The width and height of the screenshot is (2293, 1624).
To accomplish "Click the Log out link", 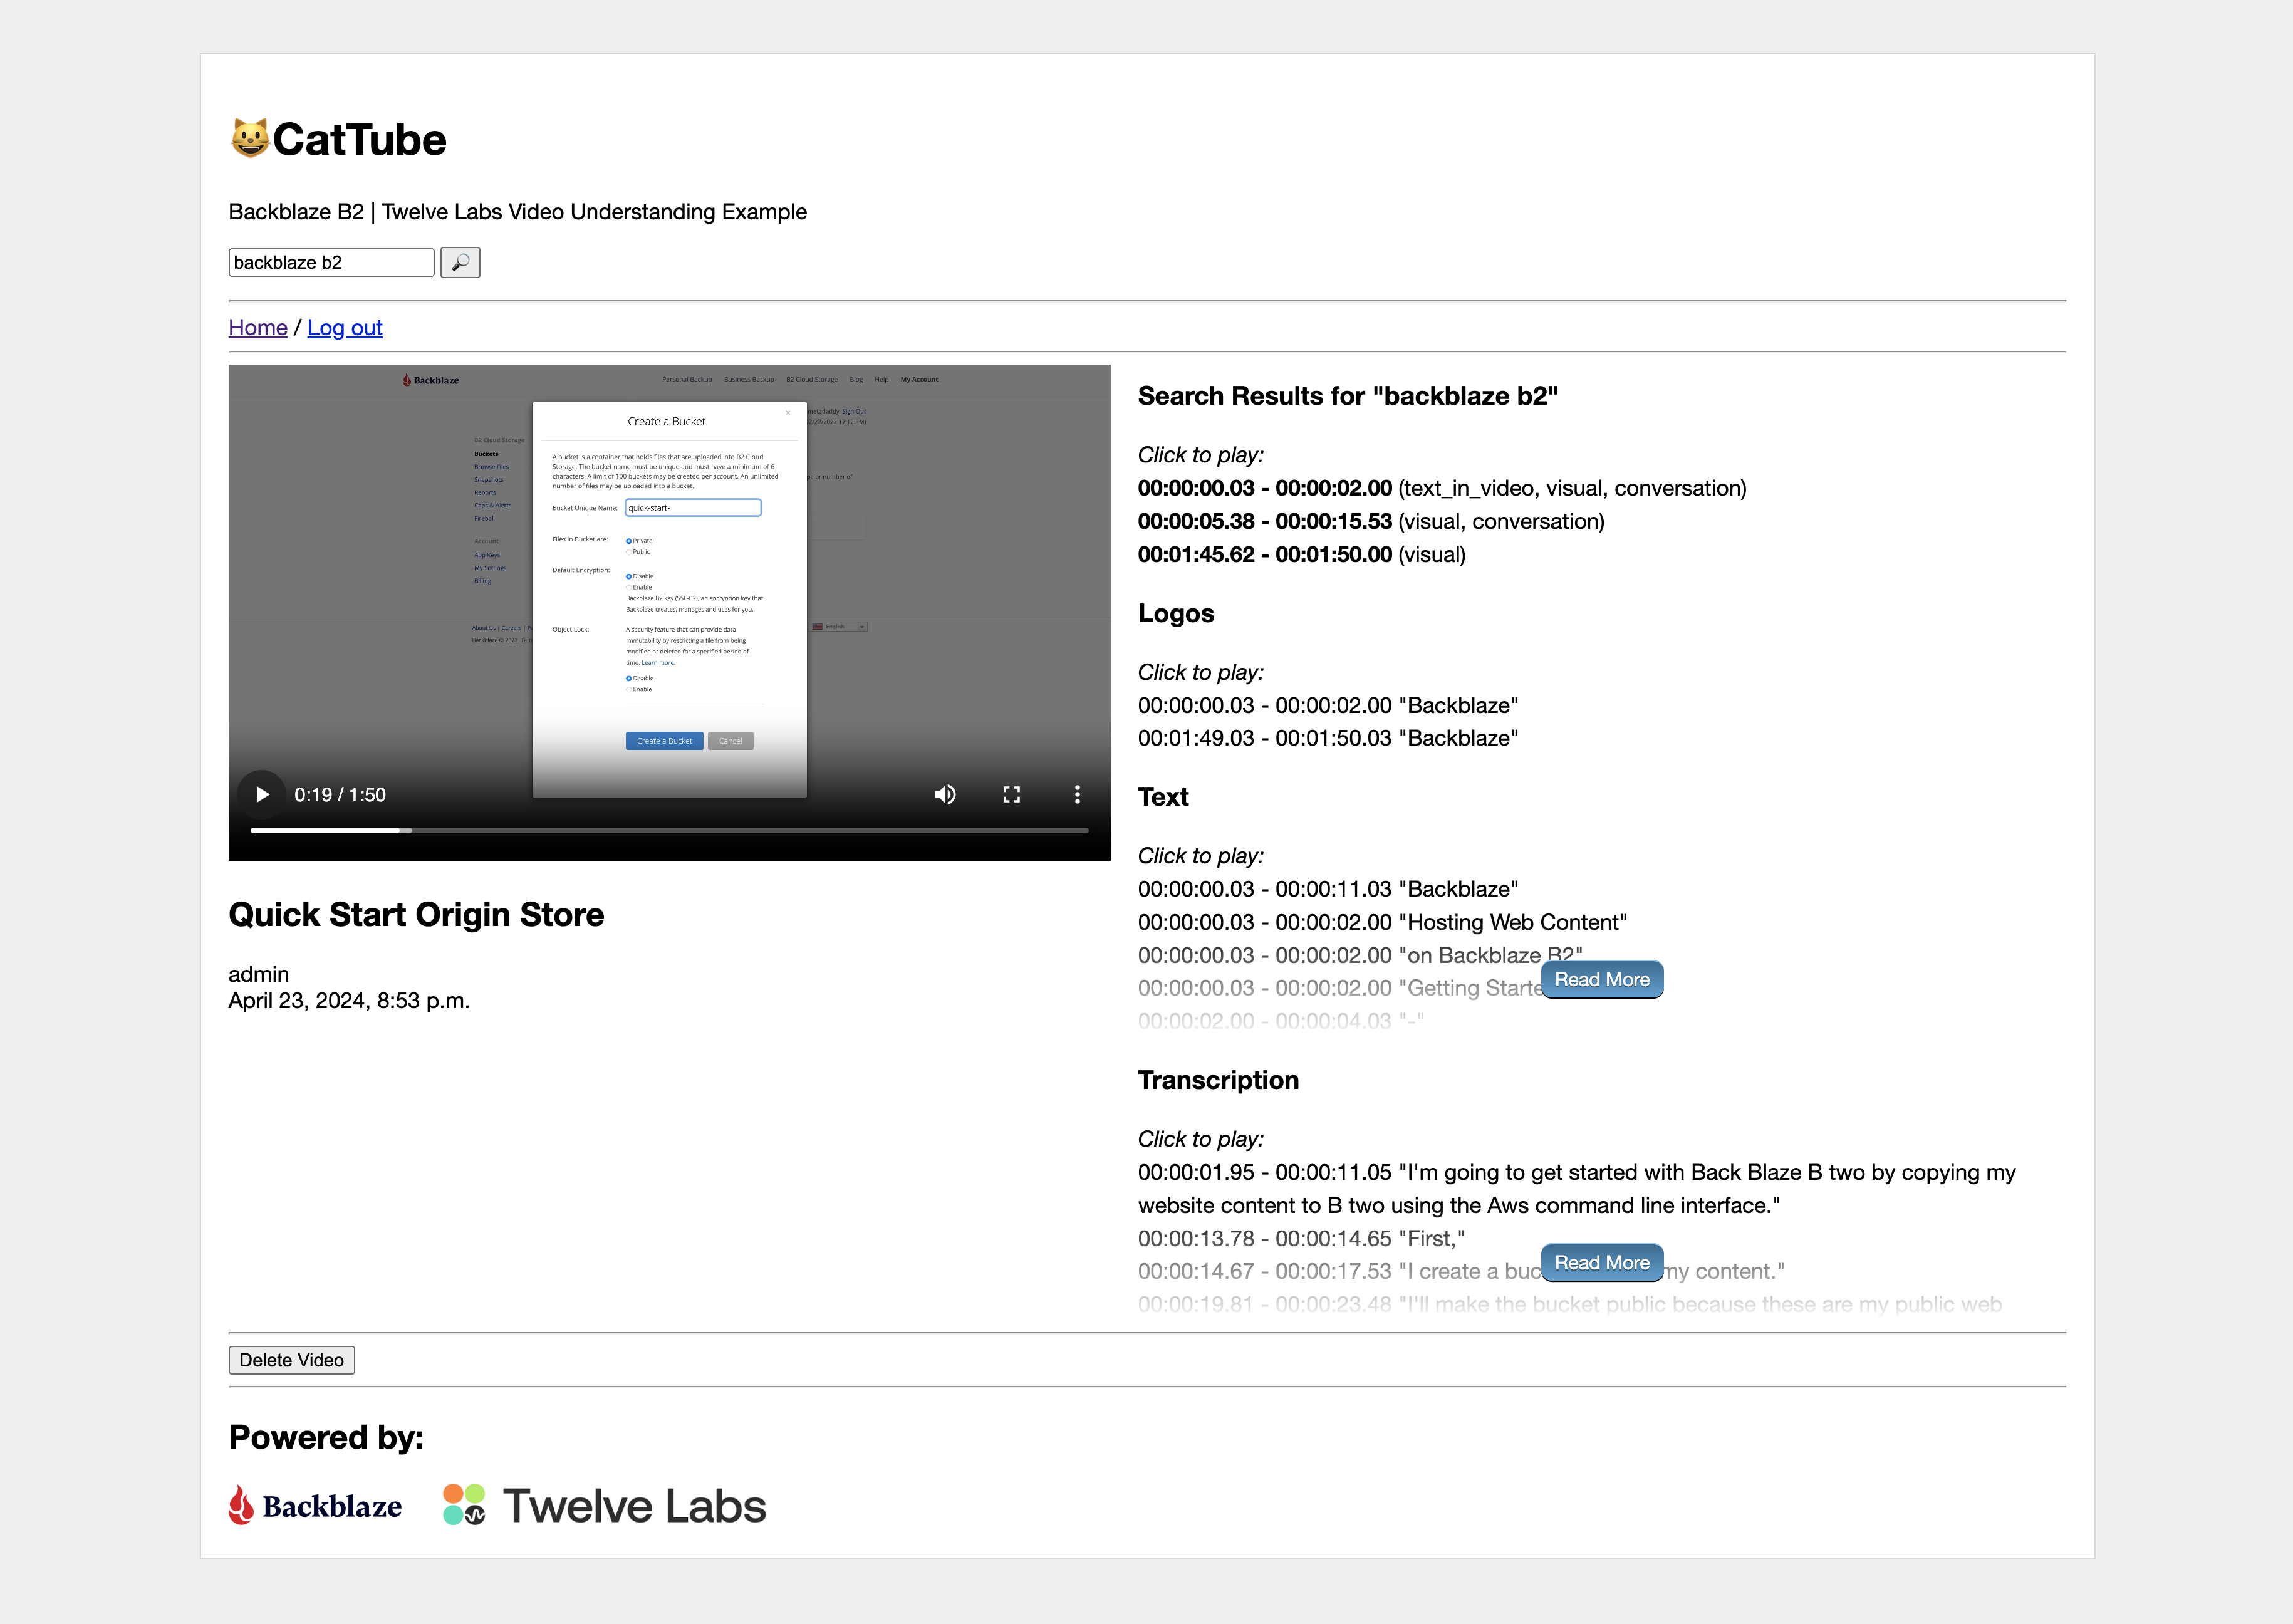I will click(x=344, y=328).
